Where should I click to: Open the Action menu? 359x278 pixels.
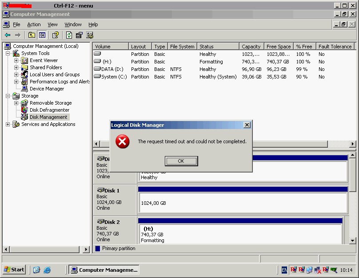(x=34, y=24)
